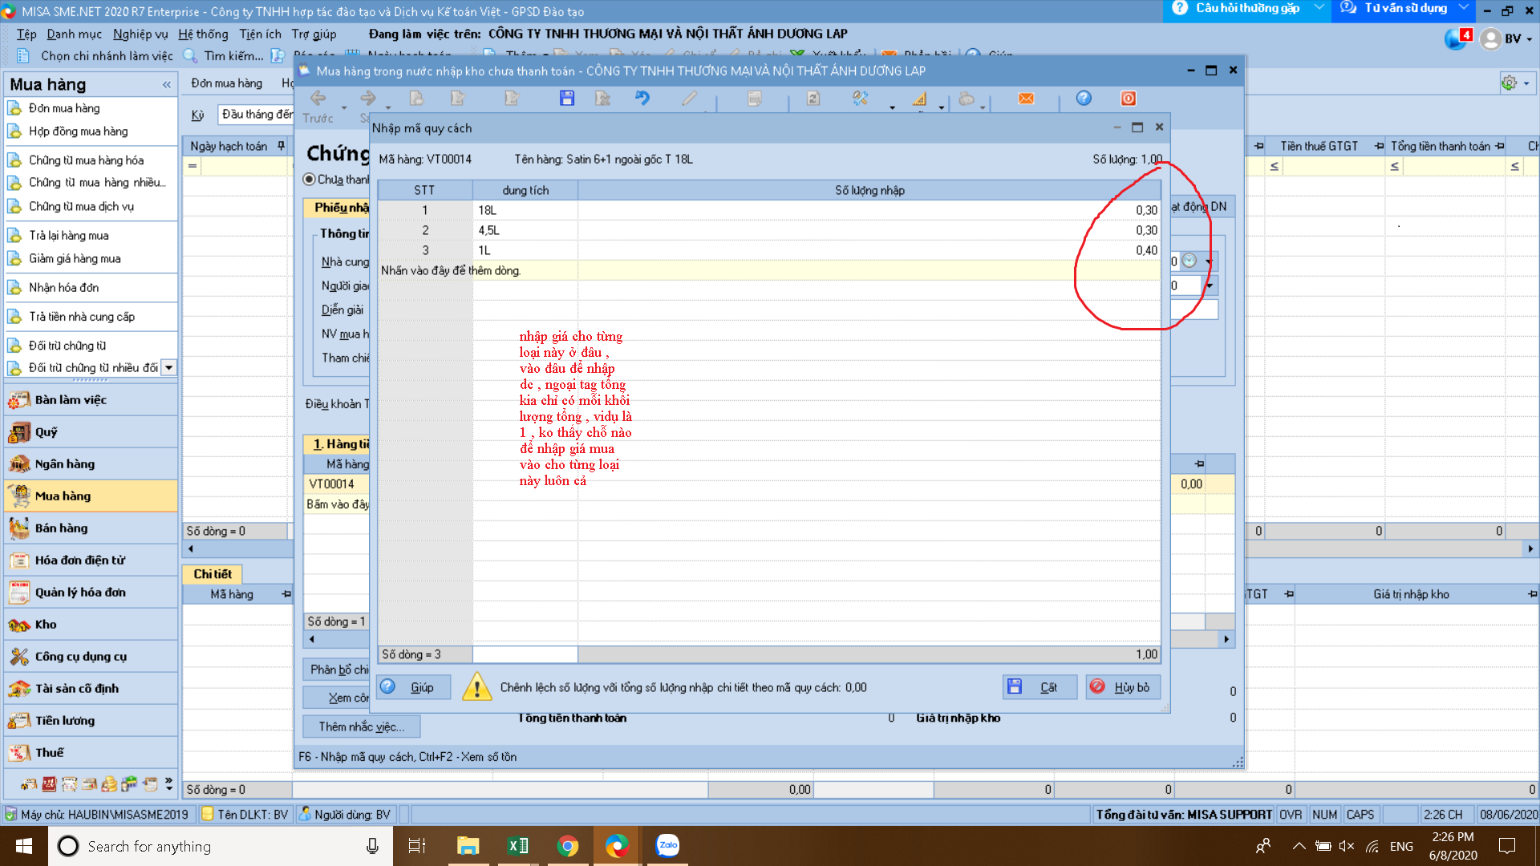This screenshot has width=1540, height=866.
Task: Select the 1L dung tích cell
Action: 525,250
